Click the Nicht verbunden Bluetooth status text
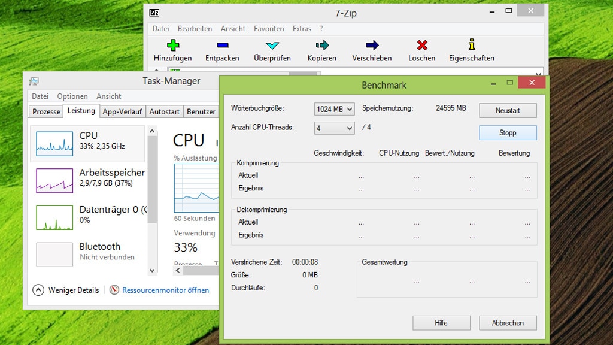 [107, 257]
